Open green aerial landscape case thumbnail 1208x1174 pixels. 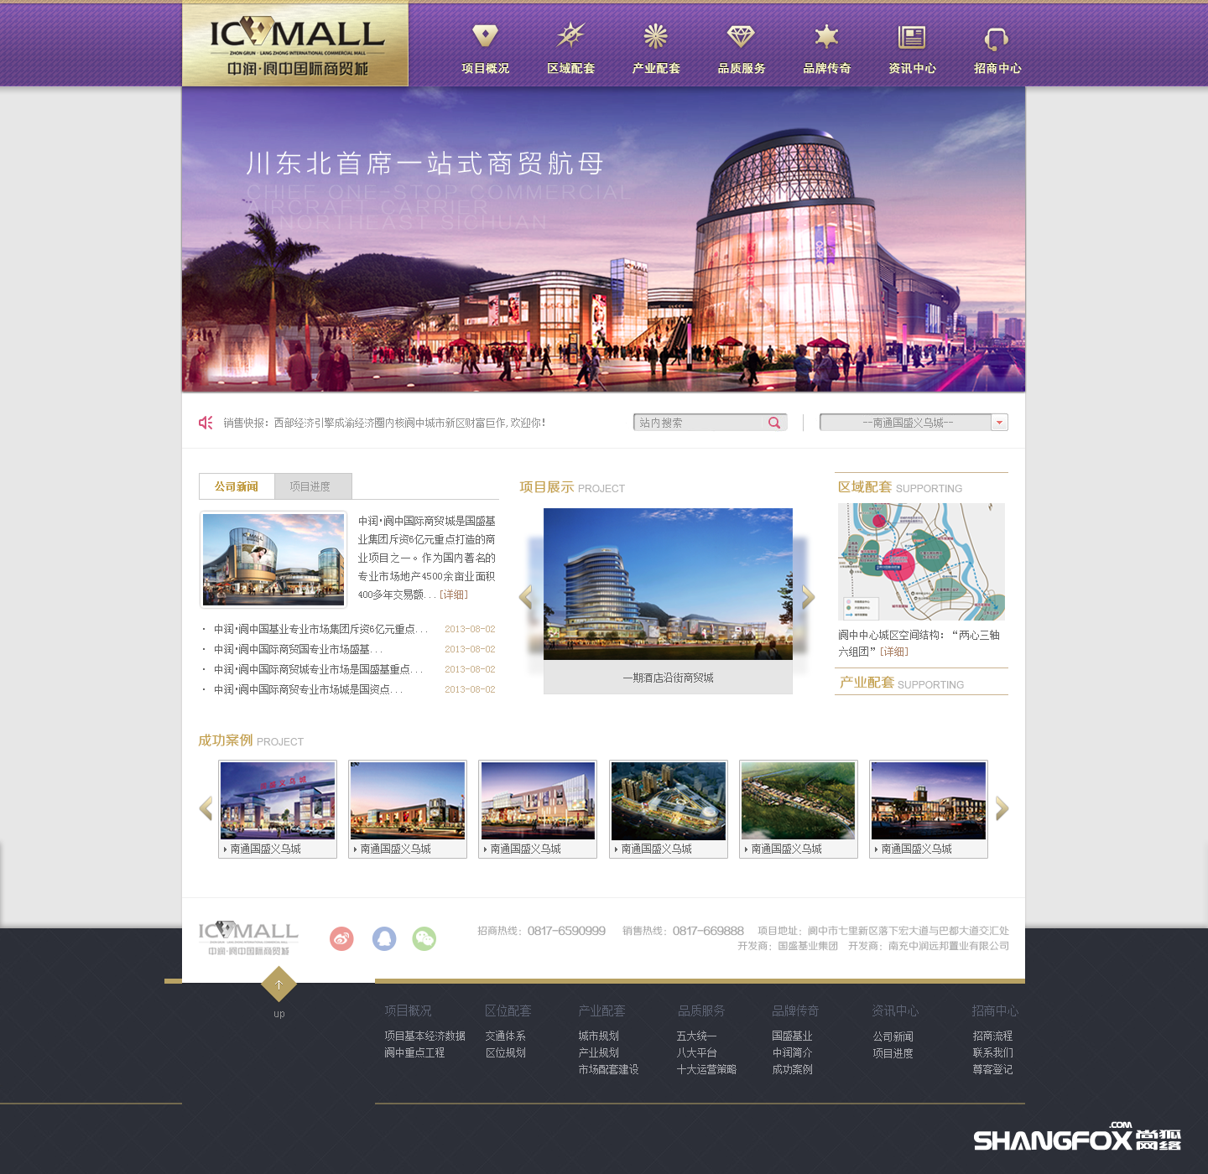pyautogui.click(x=799, y=801)
